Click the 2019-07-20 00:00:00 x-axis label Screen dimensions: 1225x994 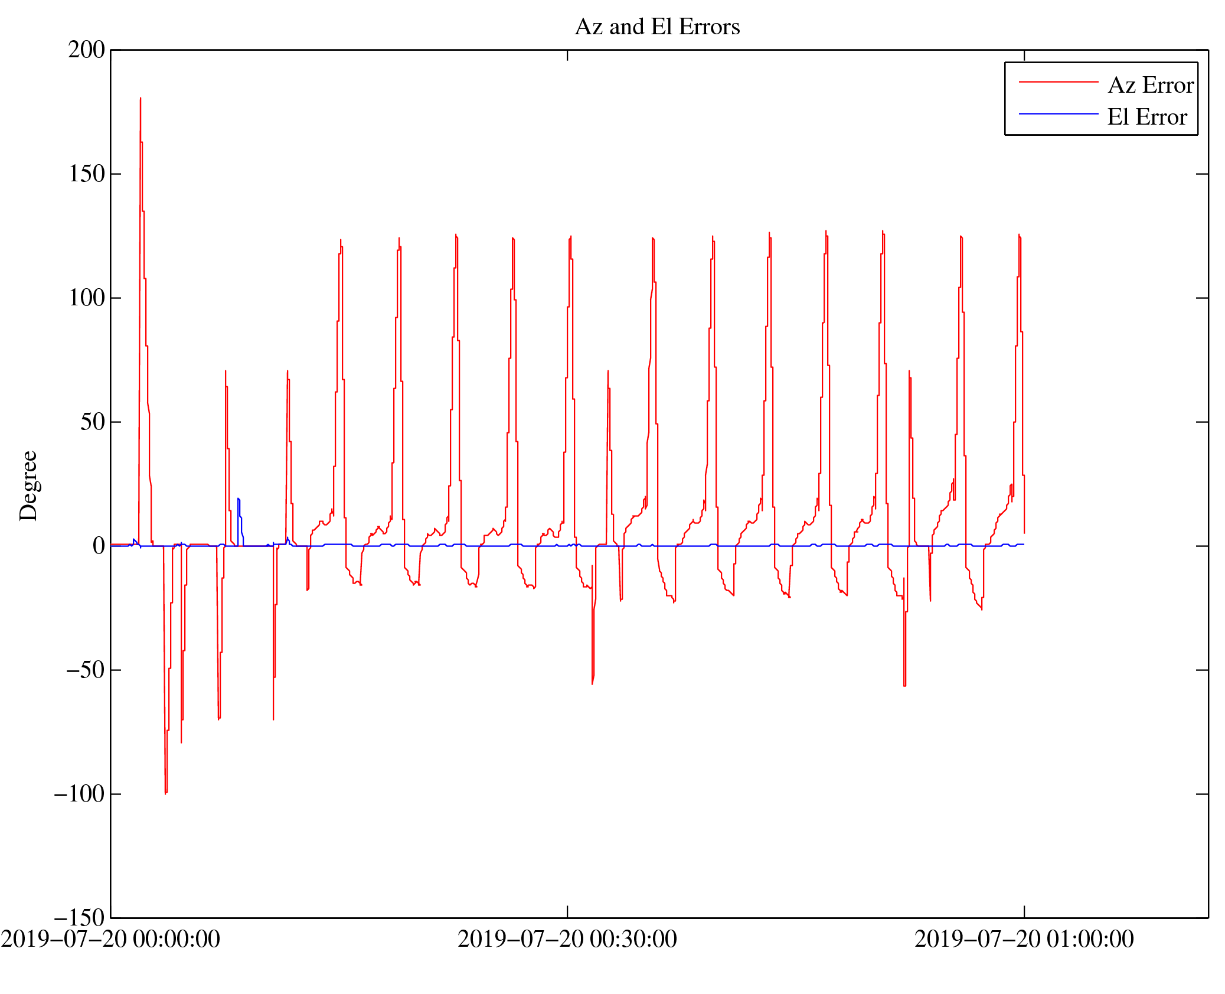[x=110, y=939]
